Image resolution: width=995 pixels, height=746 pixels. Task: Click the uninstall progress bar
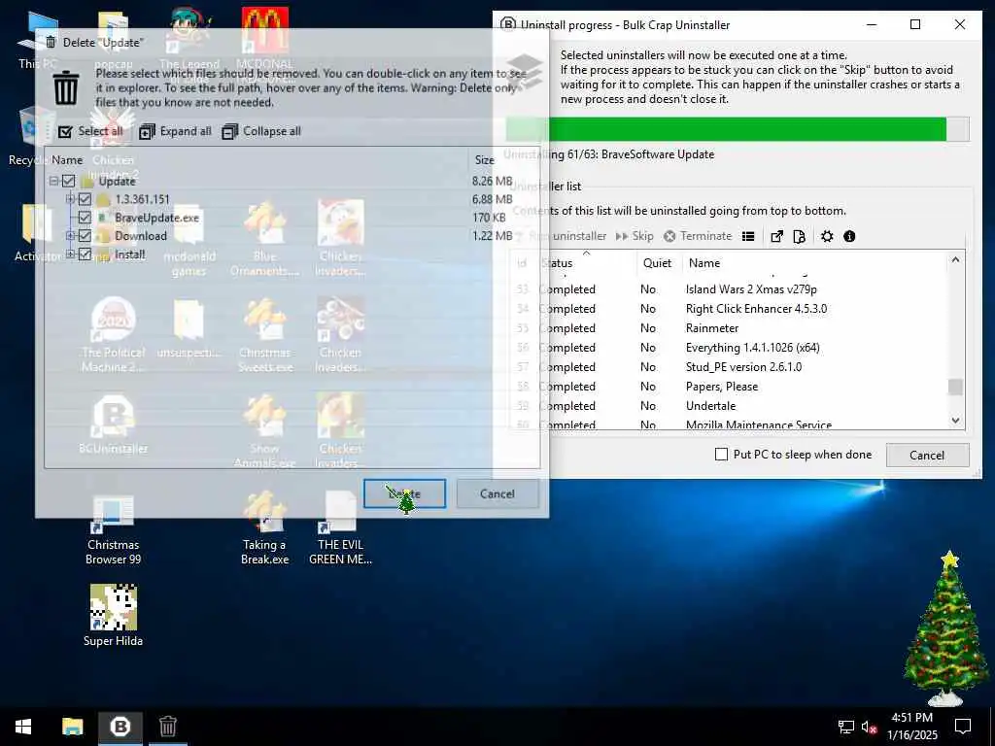(738, 129)
